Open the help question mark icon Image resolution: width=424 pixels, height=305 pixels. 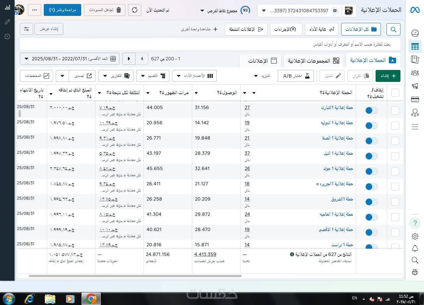tap(415, 223)
